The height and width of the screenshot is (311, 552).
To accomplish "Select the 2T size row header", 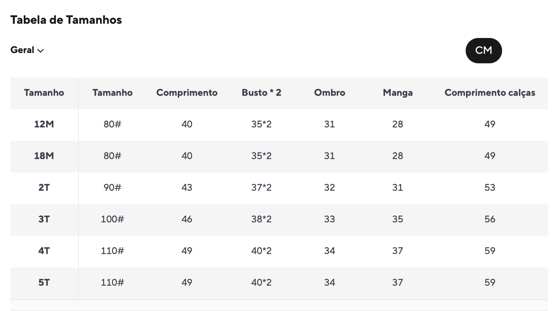I will pos(44,188).
